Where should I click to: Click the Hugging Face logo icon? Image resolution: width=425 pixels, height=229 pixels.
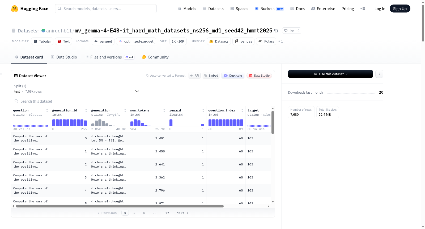(x=15, y=9)
